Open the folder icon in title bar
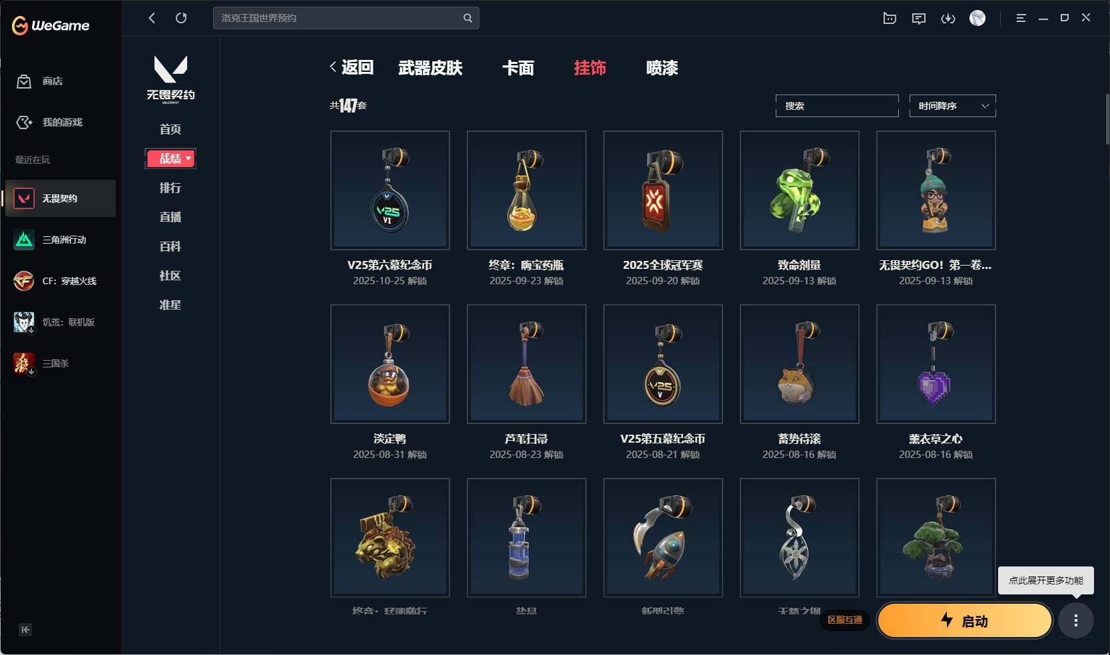 click(x=890, y=18)
